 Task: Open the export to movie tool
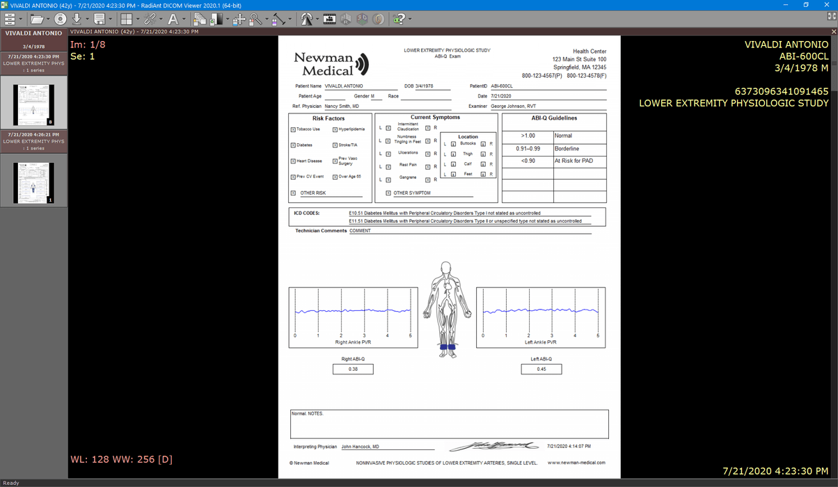pos(329,19)
